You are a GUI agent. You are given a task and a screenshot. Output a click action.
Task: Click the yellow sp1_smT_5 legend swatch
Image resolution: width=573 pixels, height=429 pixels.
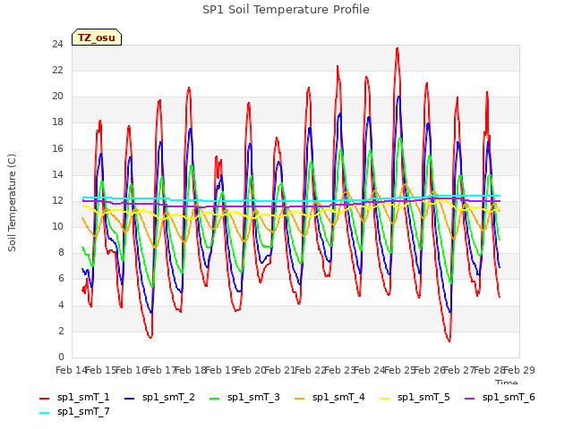tap(384, 399)
